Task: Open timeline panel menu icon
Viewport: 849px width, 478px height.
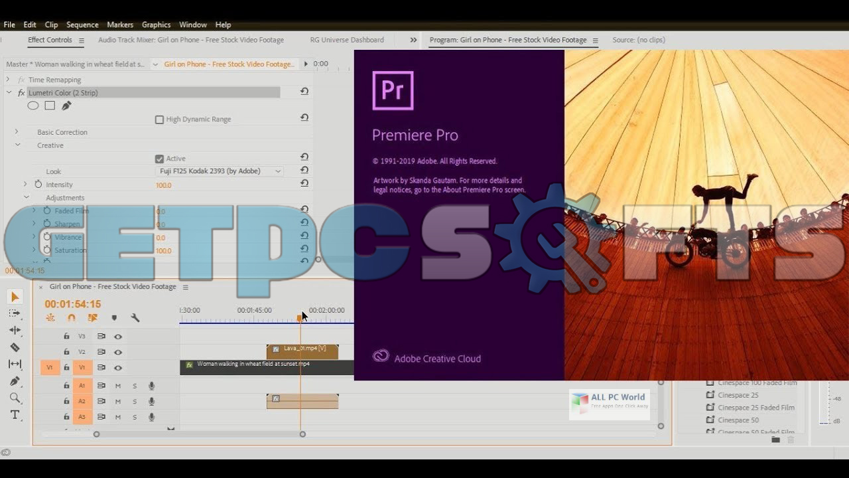Action: (186, 287)
